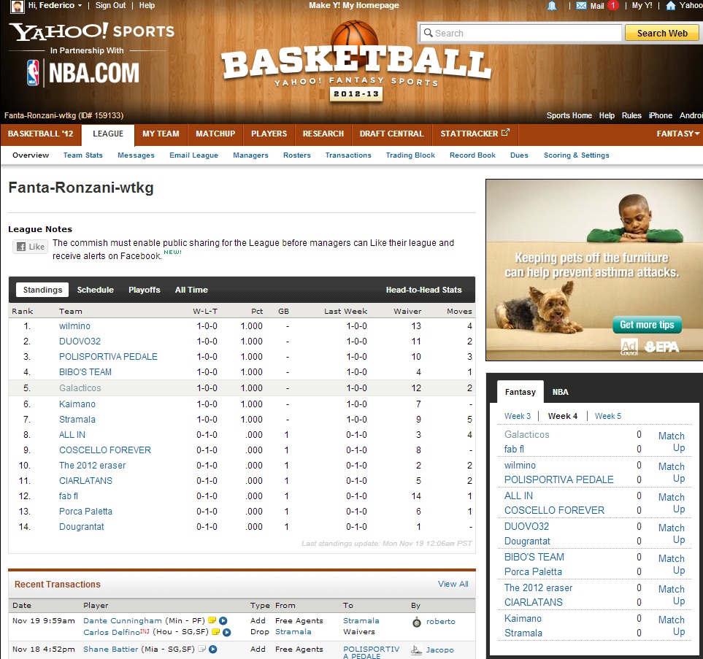
Task: Click the play icon next to Shane Battier
Action: [x=213, y=650]
